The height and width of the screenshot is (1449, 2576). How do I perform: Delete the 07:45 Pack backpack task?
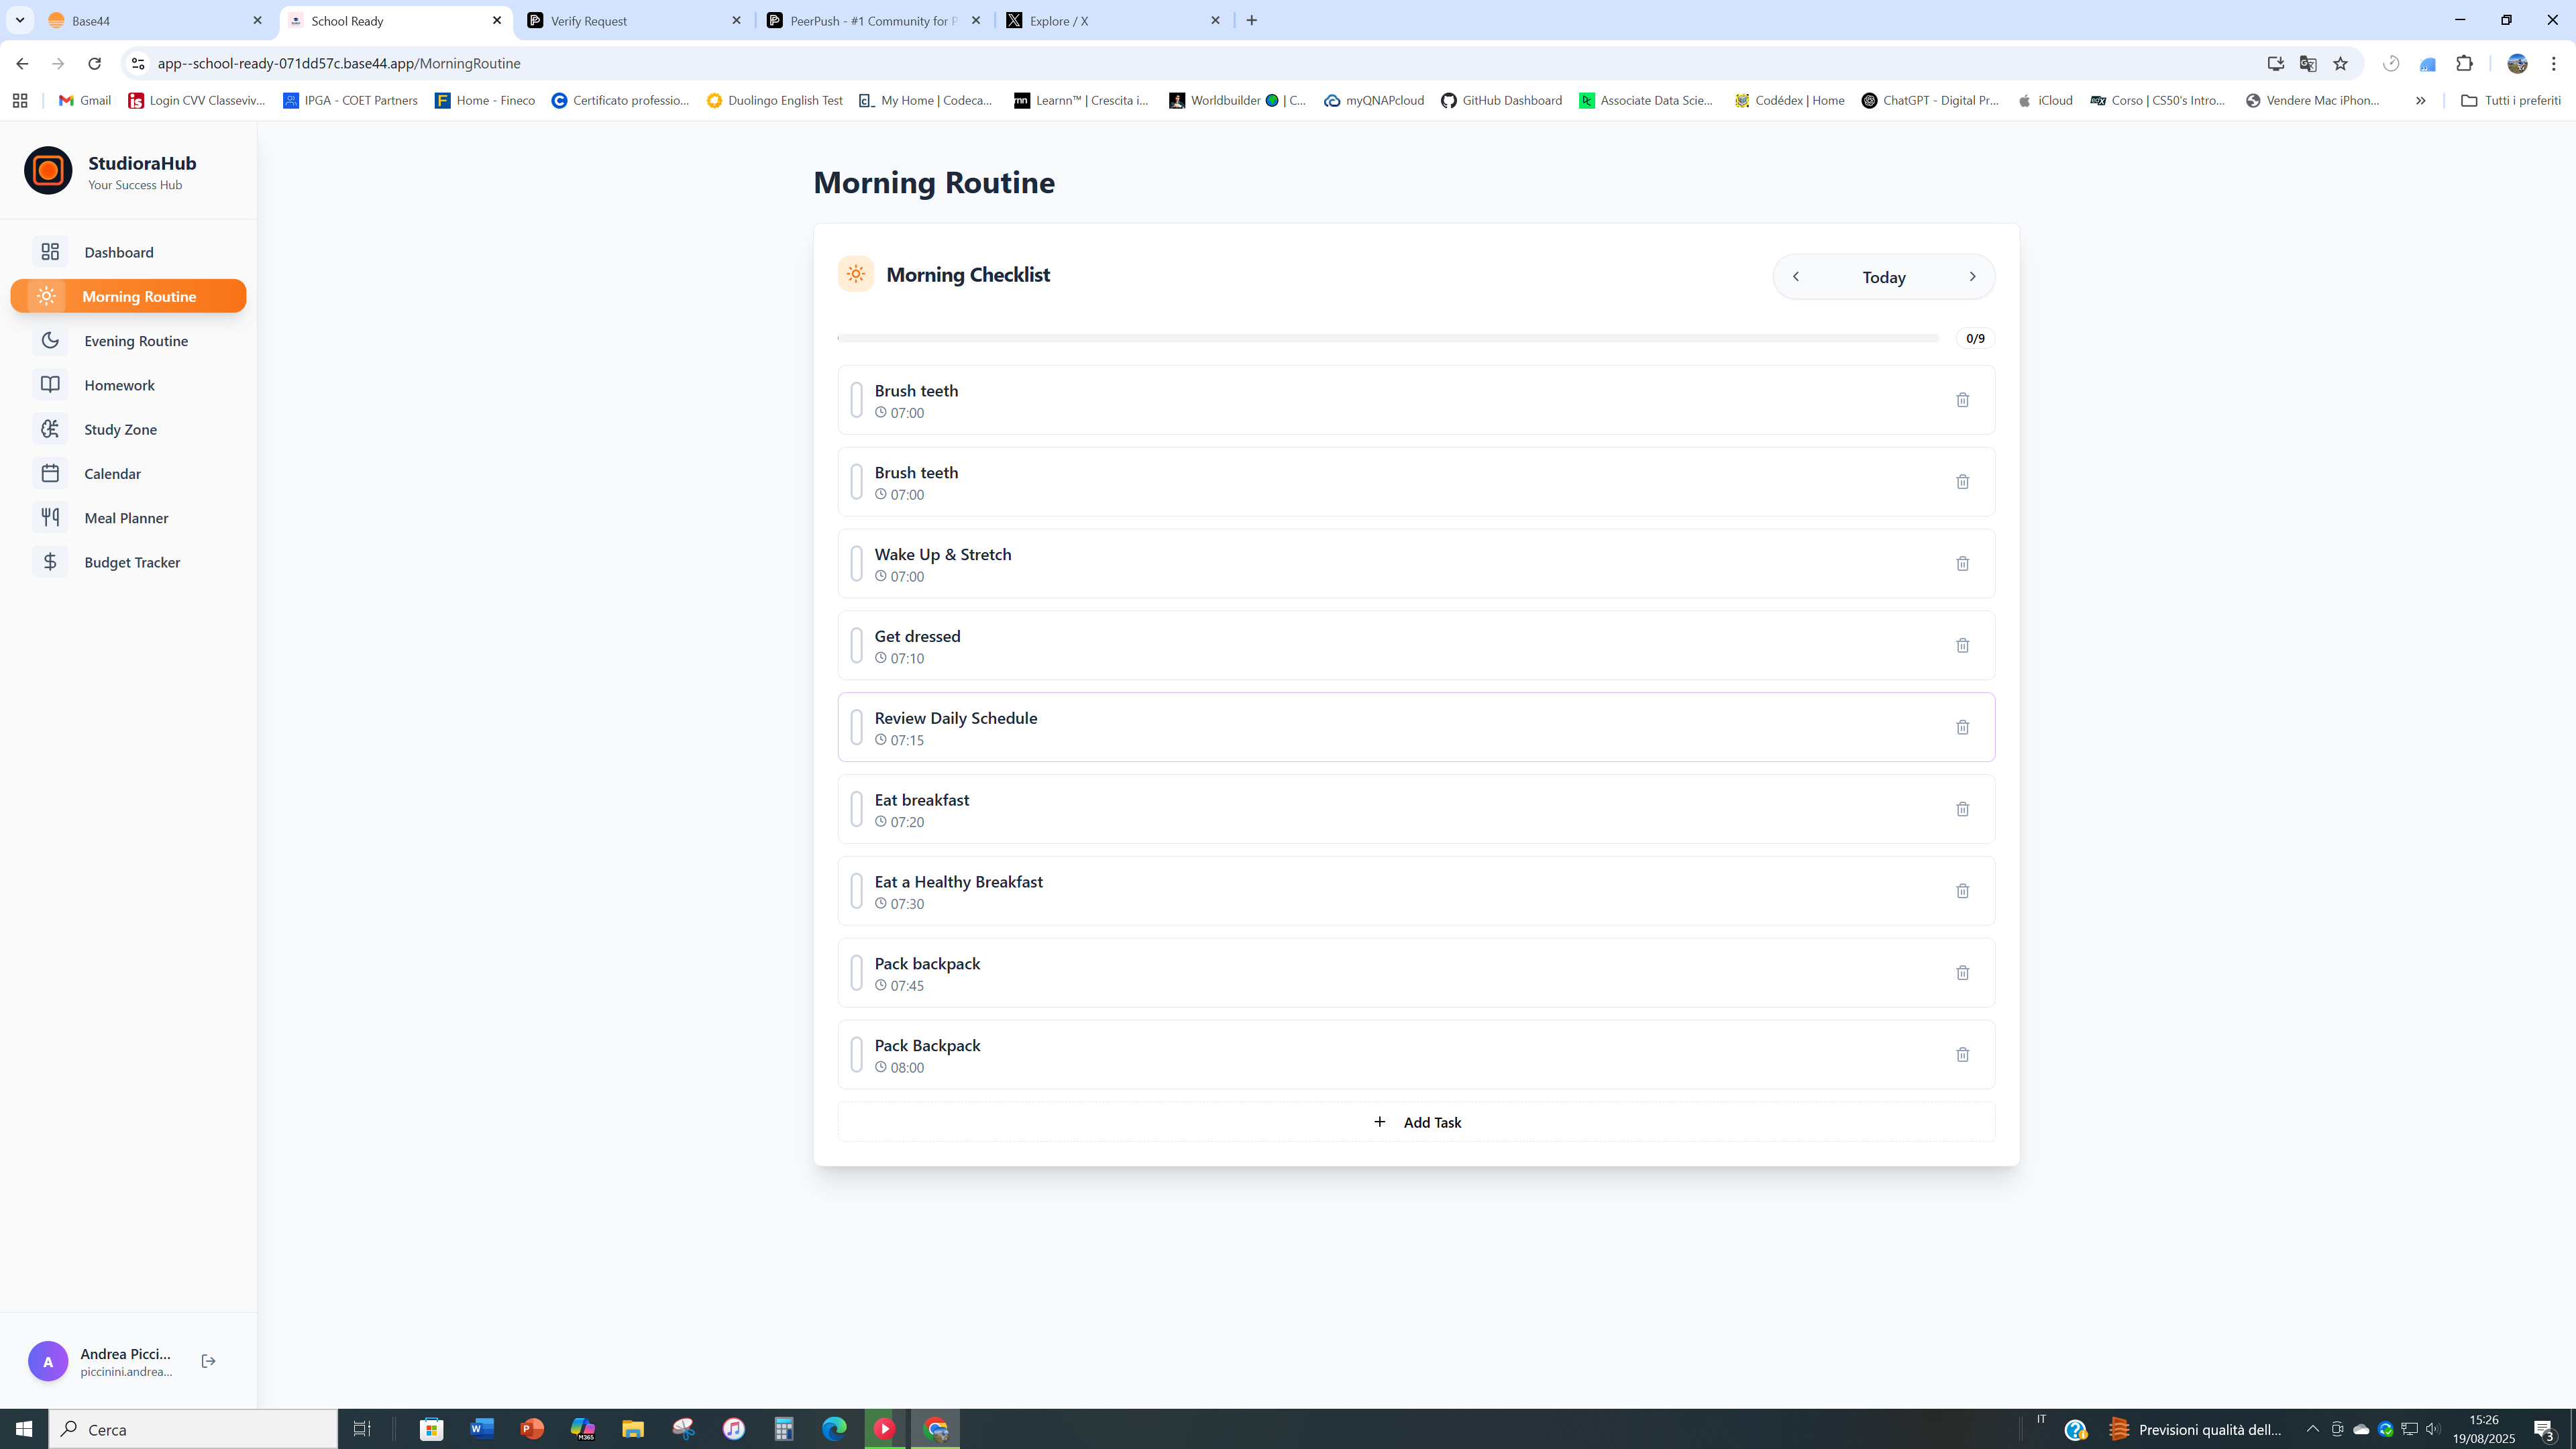(1962, 973)
